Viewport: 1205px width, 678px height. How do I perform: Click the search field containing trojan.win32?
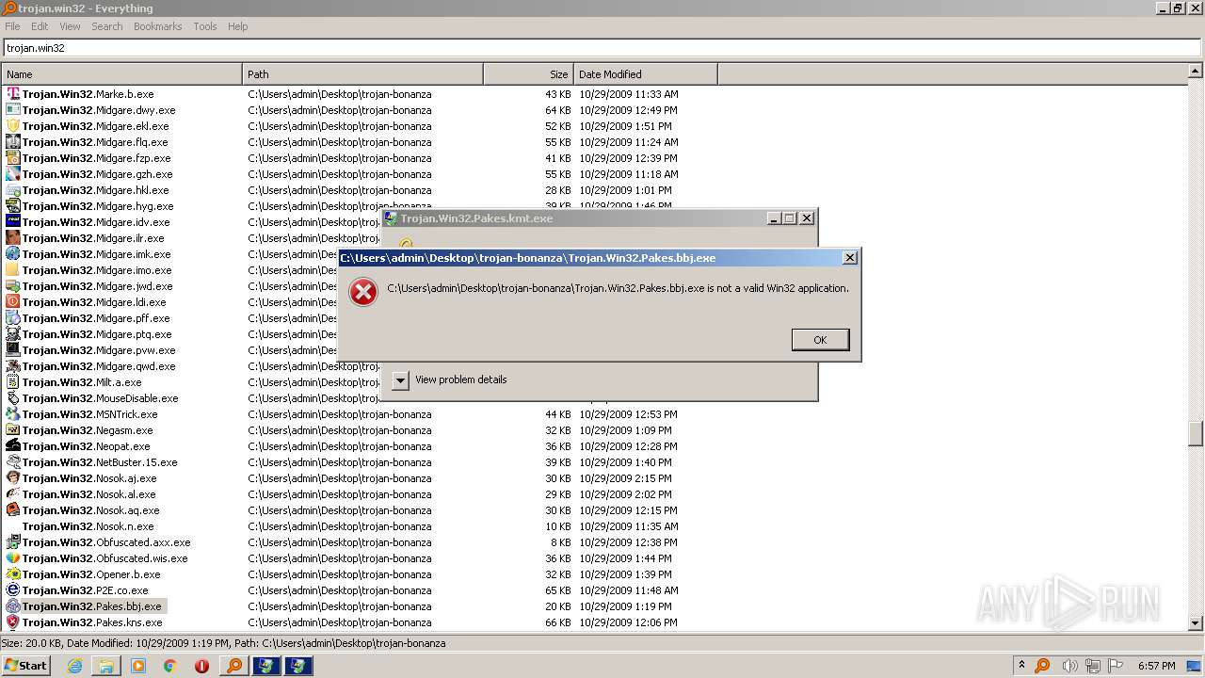click(601, 48)
